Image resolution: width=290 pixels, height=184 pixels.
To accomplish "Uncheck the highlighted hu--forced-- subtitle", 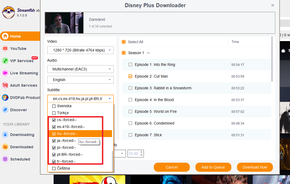I will tap(54, 134).
